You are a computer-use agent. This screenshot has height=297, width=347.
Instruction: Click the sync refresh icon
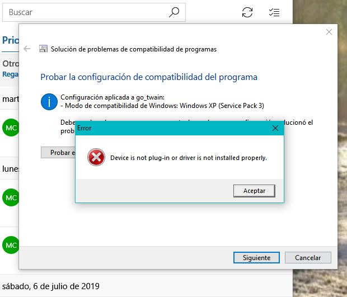point(247,12)
